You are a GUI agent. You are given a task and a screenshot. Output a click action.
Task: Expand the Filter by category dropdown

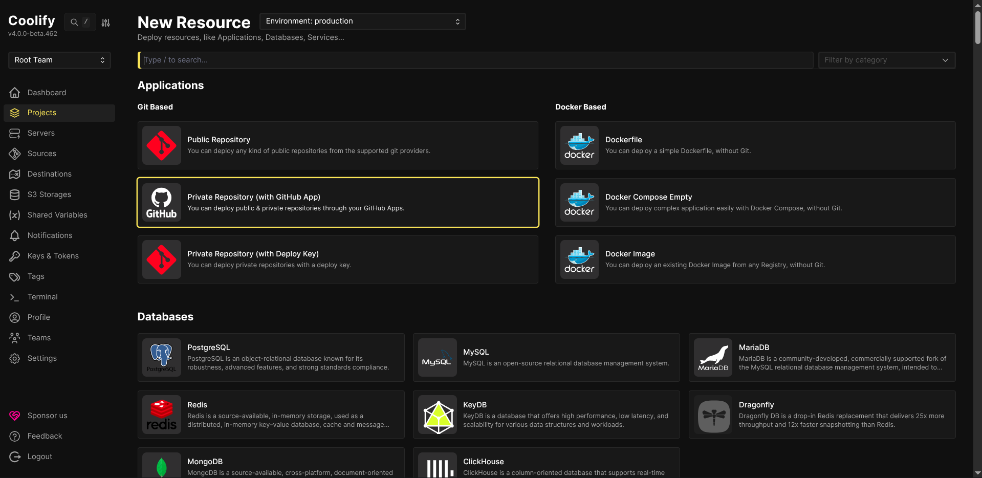click(x=886, y=60)
